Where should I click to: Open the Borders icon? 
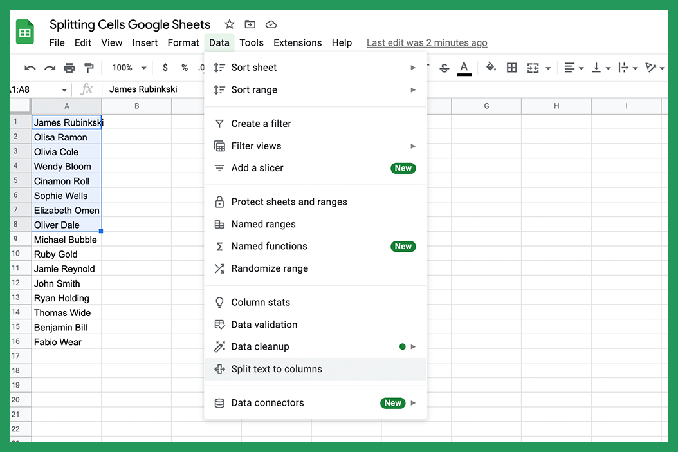click(x=511, y=67)
